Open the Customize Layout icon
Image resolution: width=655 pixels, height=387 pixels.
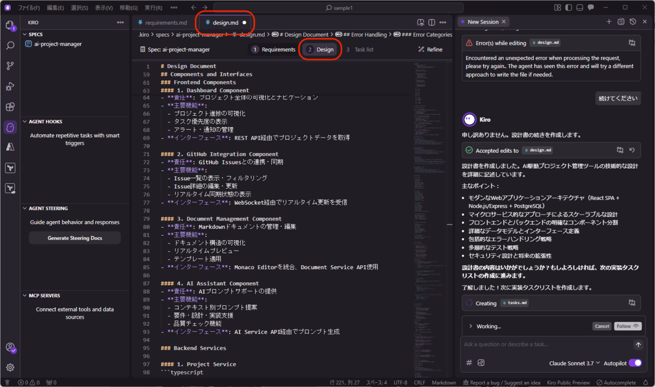pos(557,8)
